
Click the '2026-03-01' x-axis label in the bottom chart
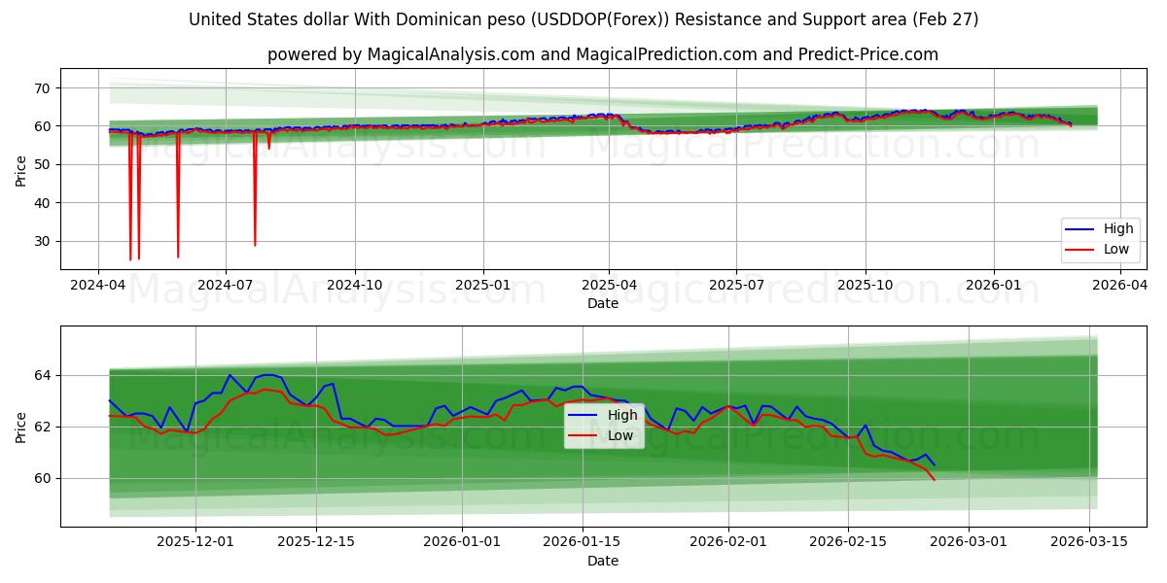(x=969, y=542)
